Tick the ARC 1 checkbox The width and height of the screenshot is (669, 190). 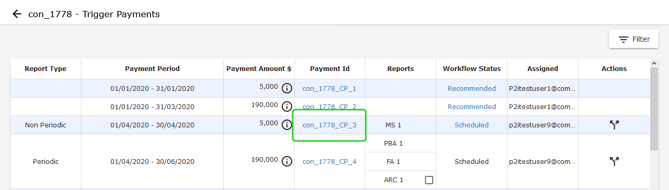429,180
